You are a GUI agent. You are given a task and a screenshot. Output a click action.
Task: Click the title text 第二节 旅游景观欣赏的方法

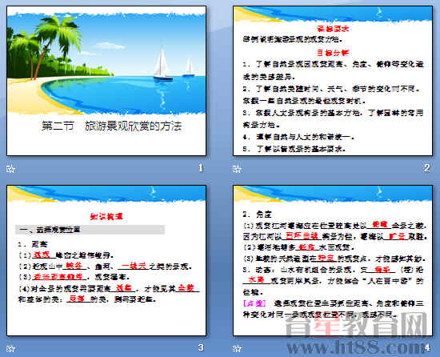[x=112, y=126]
